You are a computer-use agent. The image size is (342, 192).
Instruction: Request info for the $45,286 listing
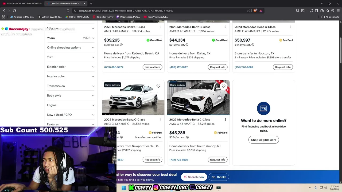coord(217,160)
